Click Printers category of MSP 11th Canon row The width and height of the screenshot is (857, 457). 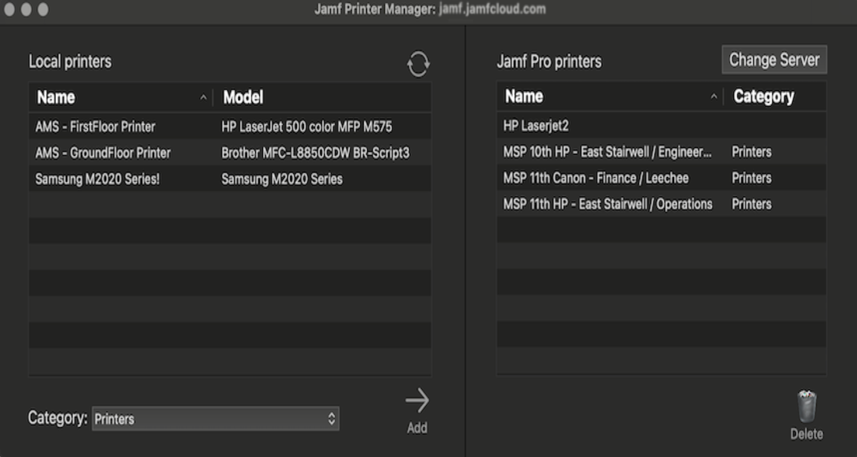pyautogui.click(x=751, y=178)
